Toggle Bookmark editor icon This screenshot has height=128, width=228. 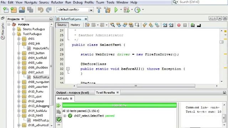pyautogui.click(x=157, y=25)
